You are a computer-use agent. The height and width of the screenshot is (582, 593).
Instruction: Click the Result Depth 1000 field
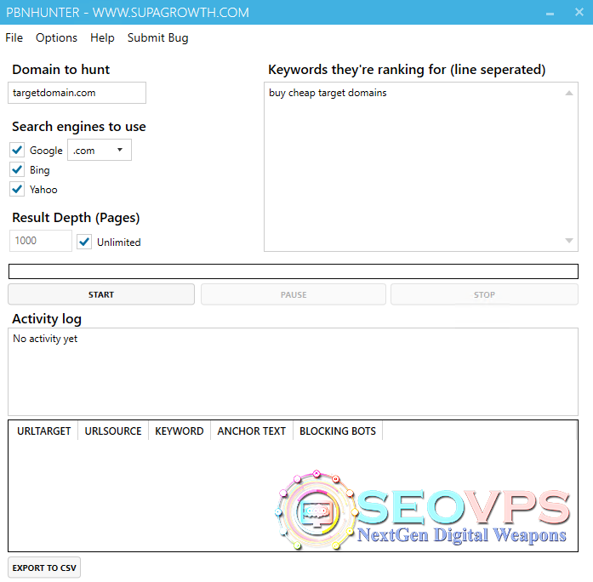click(41, 241)
